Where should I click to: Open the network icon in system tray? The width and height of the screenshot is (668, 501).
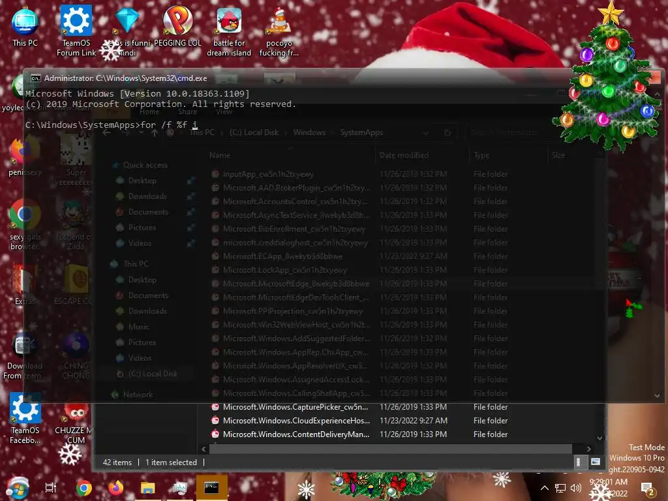tap(560, 488)
